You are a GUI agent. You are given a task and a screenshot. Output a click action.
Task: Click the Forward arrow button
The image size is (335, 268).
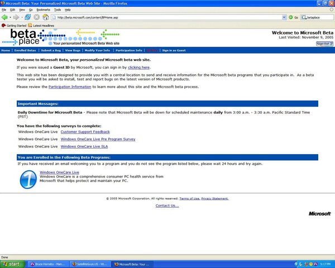pyautogui.click(x=16, y=17)
